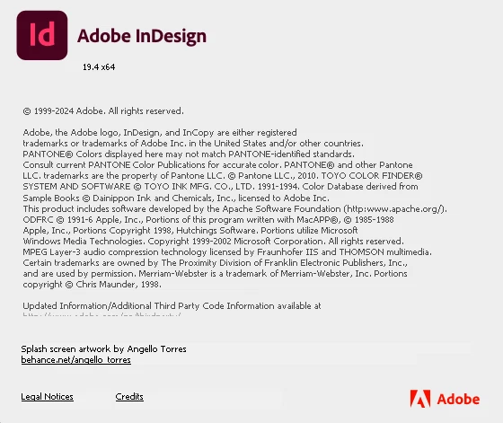Click the InDesign "Id" app logo
This screenshot has width=503, height=423.
pyautogui.click(x=42, y=35)
